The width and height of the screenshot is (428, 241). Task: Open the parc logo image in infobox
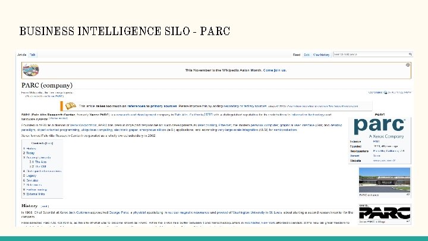pyautogui.click(x=379, y=129)
